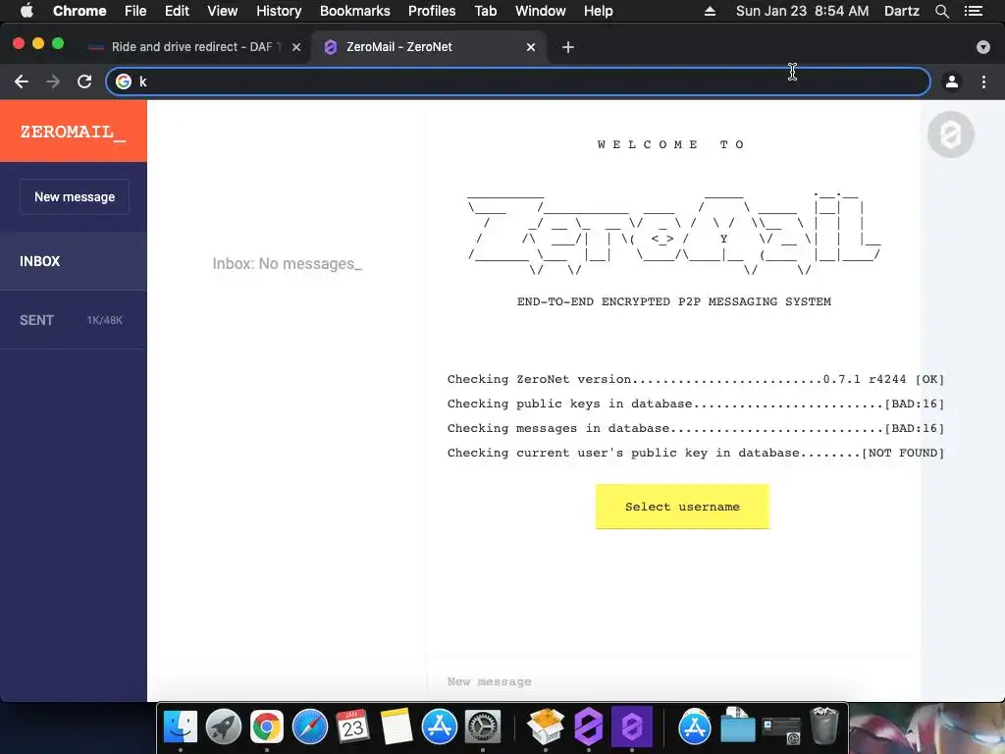Open Safari from the Dock

[309, 727]
